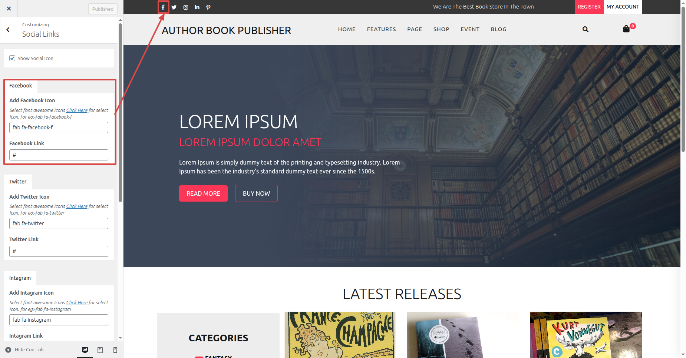Open the Instagram icon in top bar
This screenshot has width=686, height=358.
[186, 7]
